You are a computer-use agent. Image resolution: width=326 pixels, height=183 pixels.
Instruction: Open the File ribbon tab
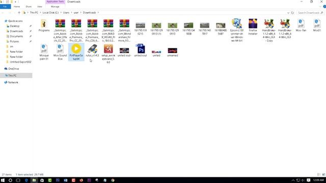point(5,7)
